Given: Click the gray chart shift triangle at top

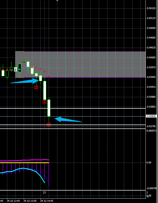Looking at the screenshot, I should [x=57, y=1].
